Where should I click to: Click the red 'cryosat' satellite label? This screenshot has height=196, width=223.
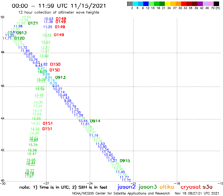point(191,187)
